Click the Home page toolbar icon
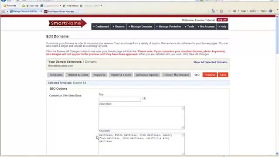This screenshot has height=157, width=279. tap(213, 11)
